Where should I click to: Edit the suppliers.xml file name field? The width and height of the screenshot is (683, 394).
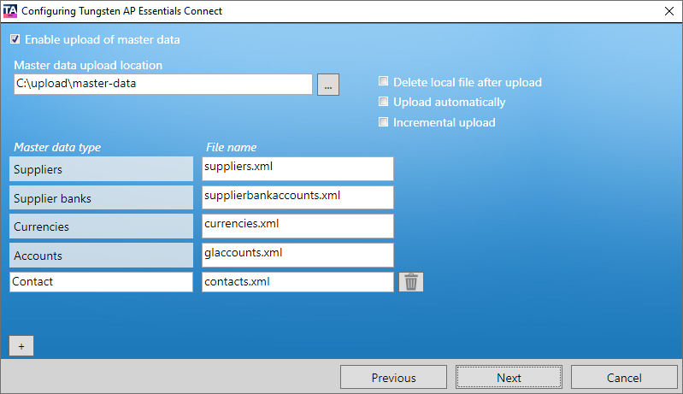(297, 168)
